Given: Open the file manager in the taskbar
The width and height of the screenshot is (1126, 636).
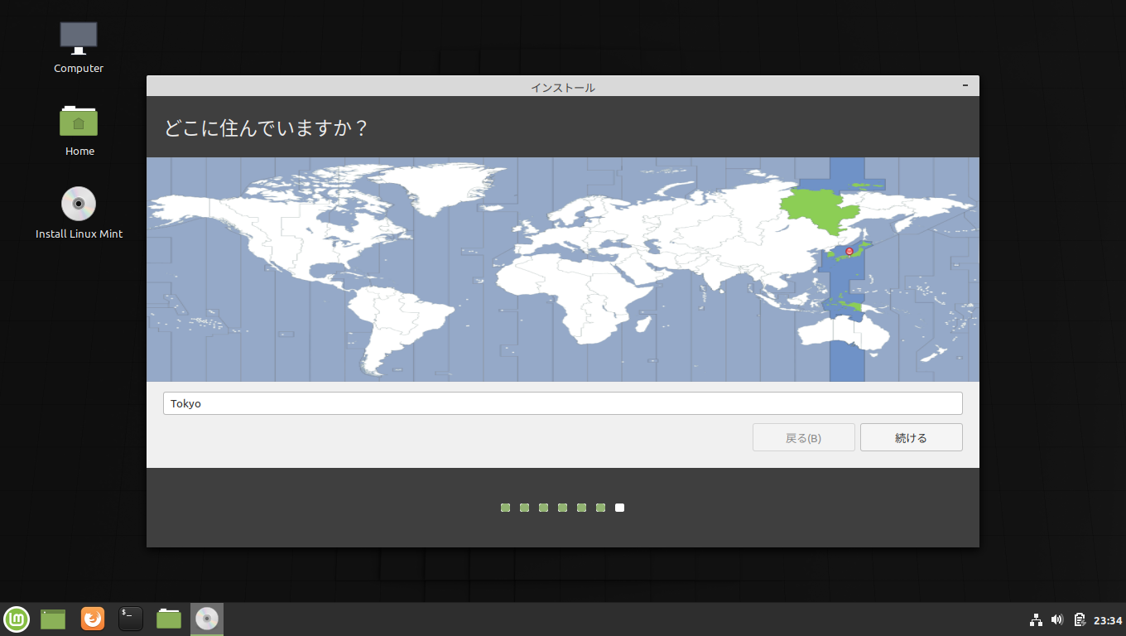Looking at the screenshot, I should click(x=169, y=619).
